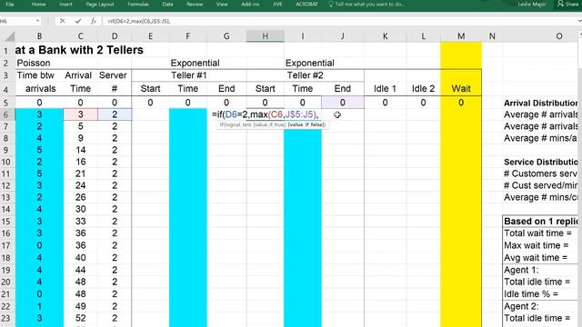Click the 'Idle 1' header cell
Screen dimensions: 582x327
385,89
